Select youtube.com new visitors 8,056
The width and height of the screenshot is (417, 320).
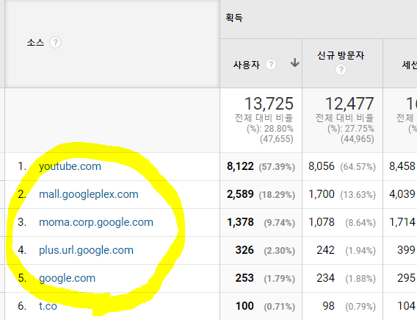tap(322, 166)
